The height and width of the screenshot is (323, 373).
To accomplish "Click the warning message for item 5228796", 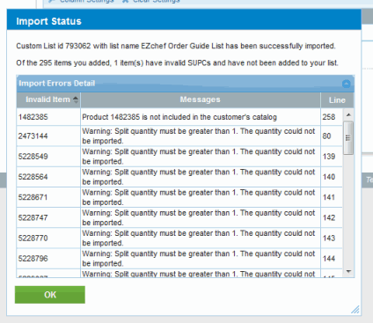I will 199,259.
